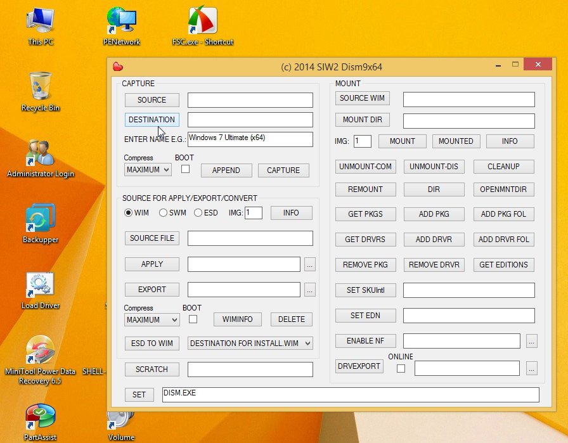Click the ESD TO WIM button

[x=152, y=343]
